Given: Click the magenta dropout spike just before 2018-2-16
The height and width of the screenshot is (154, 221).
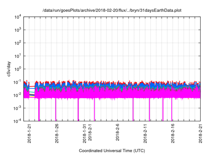Looking at the screenshot, I should point(172,109).
